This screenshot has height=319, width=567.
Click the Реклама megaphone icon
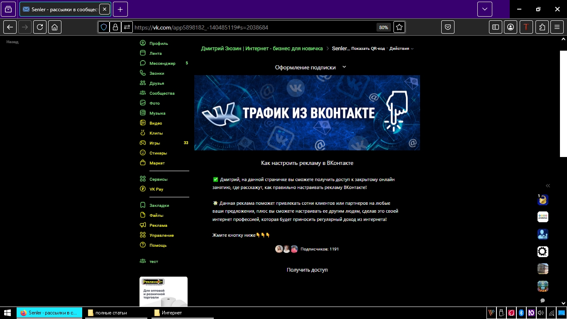tap(143, 225)
